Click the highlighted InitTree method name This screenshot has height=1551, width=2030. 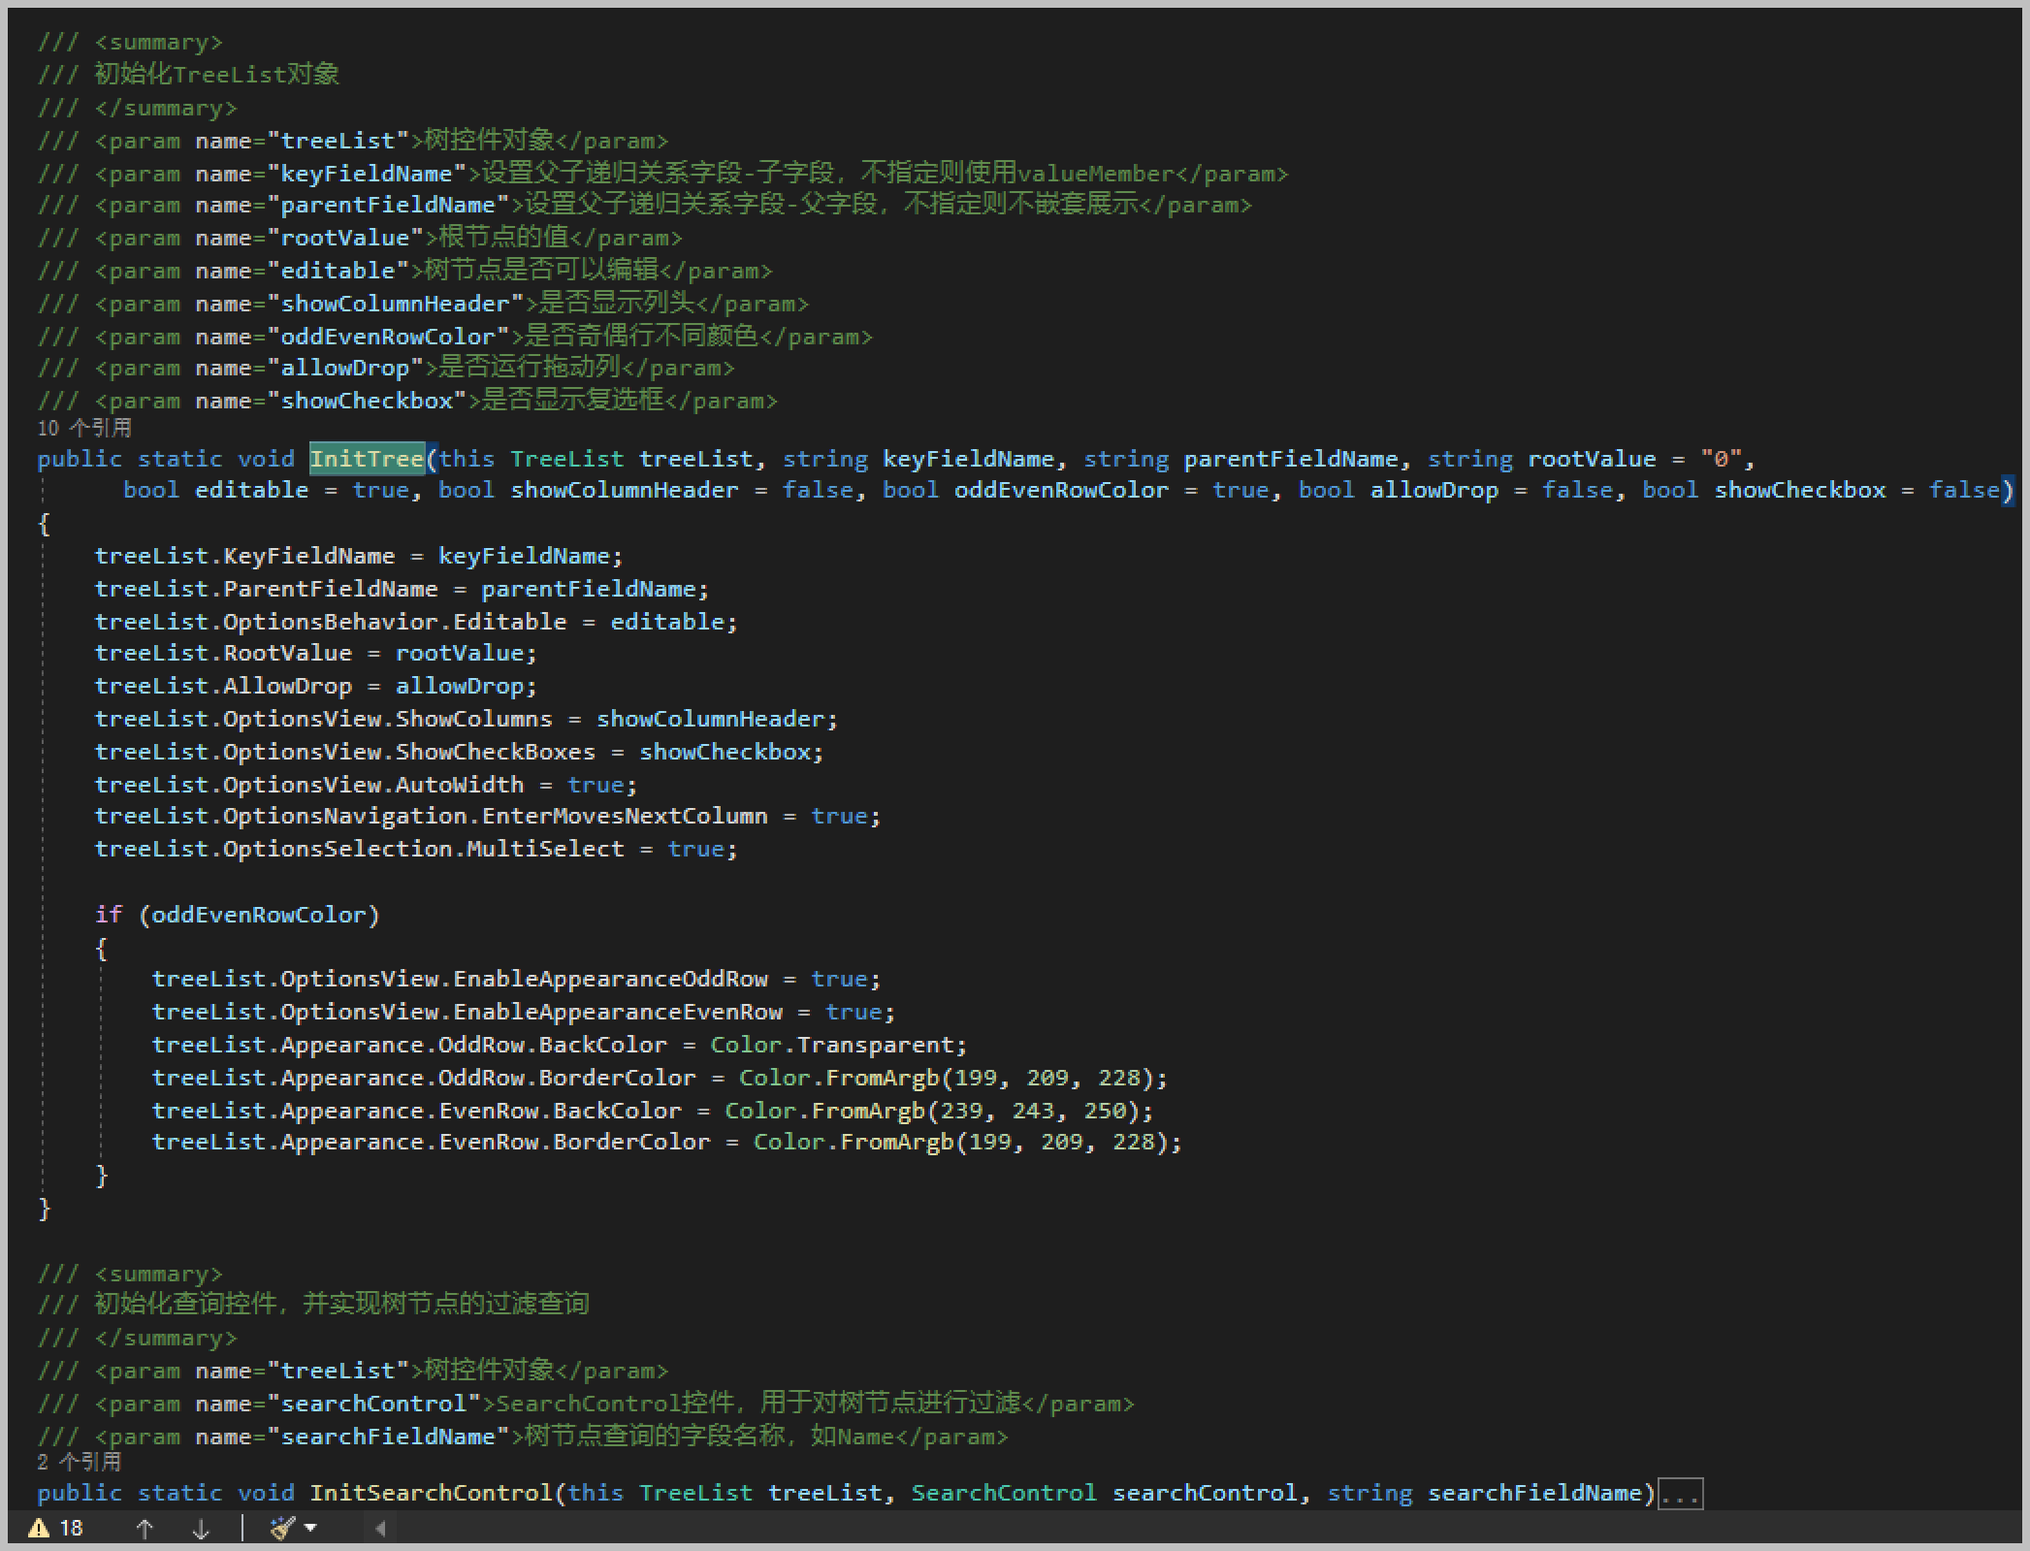tap(367, 459)
